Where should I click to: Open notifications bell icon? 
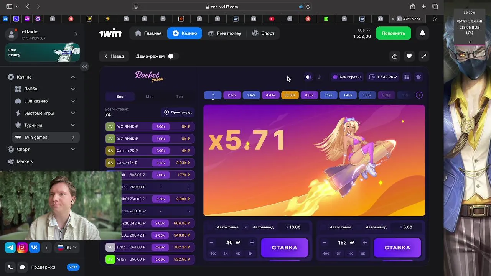(422, 33)
